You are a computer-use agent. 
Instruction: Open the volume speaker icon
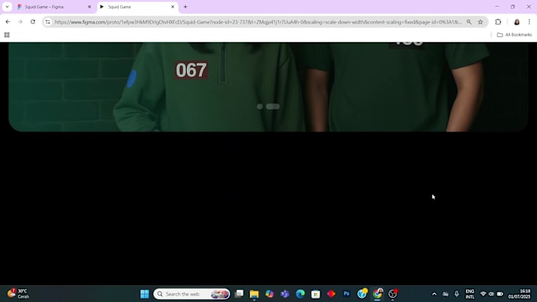pos(491,294)
